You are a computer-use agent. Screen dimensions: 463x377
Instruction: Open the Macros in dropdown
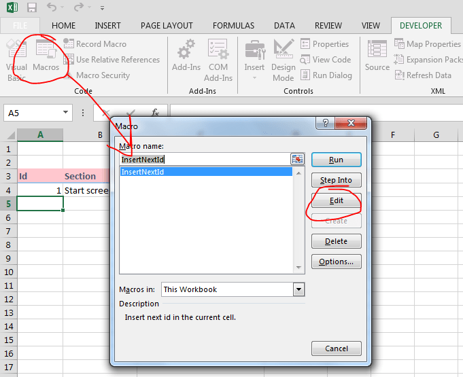298,289
